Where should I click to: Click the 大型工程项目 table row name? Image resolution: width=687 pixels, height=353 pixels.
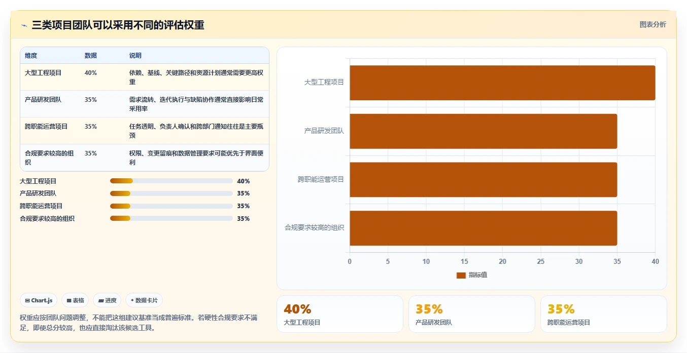click(x=43, y=73)
